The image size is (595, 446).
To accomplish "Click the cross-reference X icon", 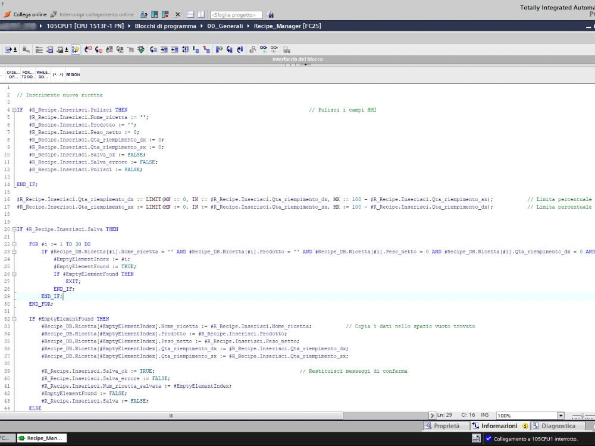I will [x=177, y=14].
